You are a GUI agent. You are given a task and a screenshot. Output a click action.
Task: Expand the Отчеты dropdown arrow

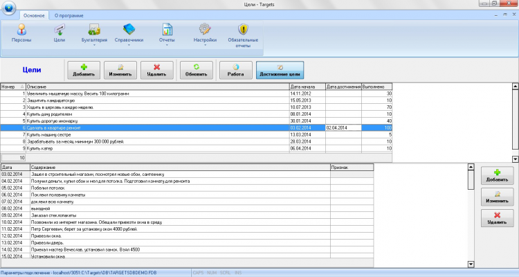pos(167,45)
